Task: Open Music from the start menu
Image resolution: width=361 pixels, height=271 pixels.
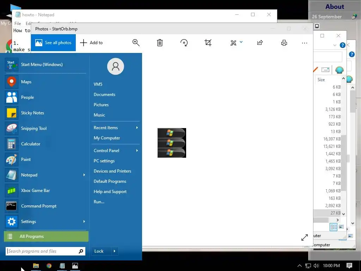Action: [99, 115]
